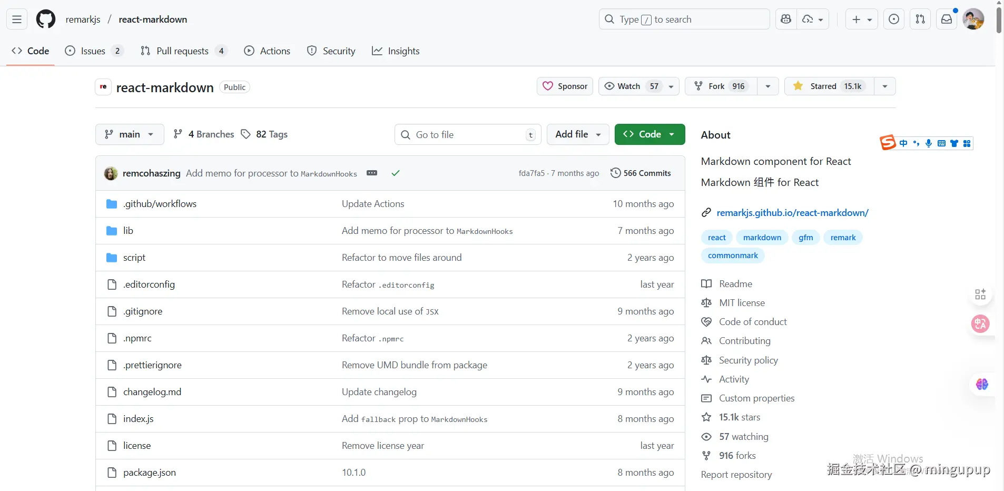Viewport: 1004px width, 491px height.
Task: Open the create new plus dropdown
Action: coord(862,19)
